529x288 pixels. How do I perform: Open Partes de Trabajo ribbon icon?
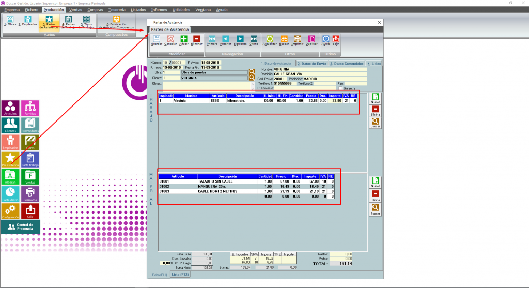(x=69, y=22)
